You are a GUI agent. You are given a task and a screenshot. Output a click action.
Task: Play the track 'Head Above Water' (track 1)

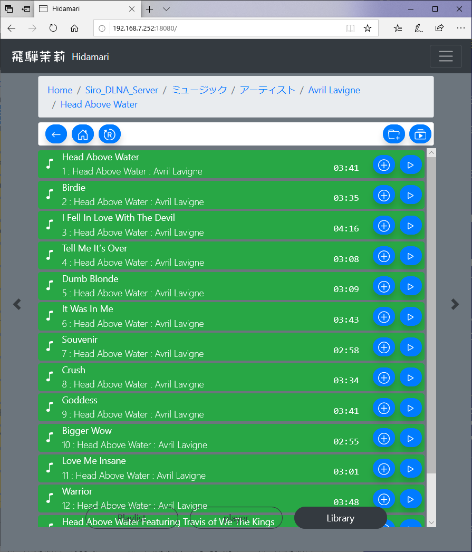point(410,164)
